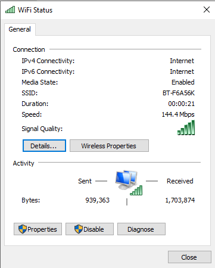Click the IPv4 Connectivity Internet status
This screenshot has height=268, width=215.
click(x=182, y=61)
